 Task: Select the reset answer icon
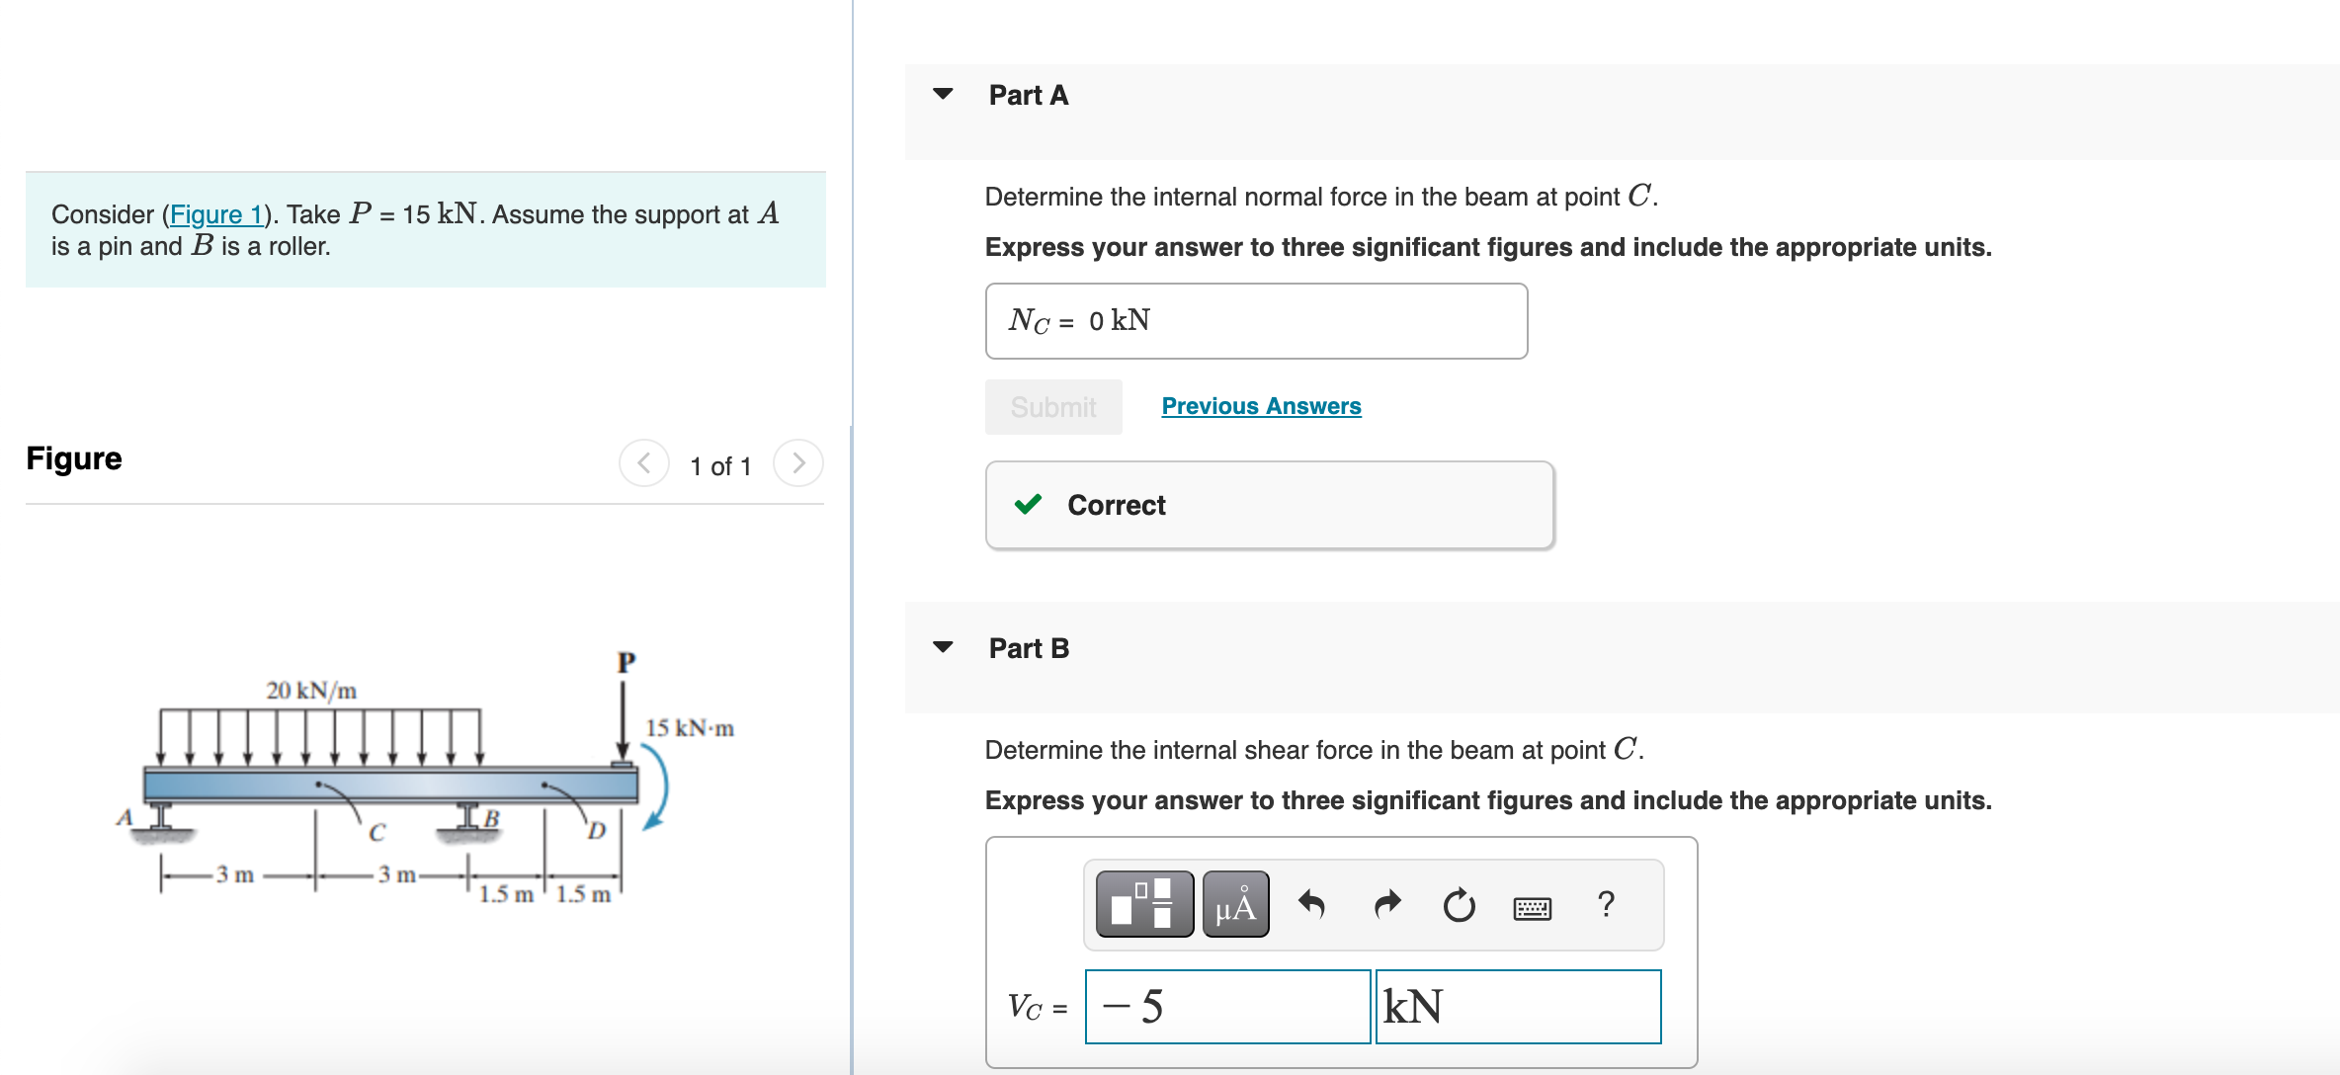tap(1460, 906)
